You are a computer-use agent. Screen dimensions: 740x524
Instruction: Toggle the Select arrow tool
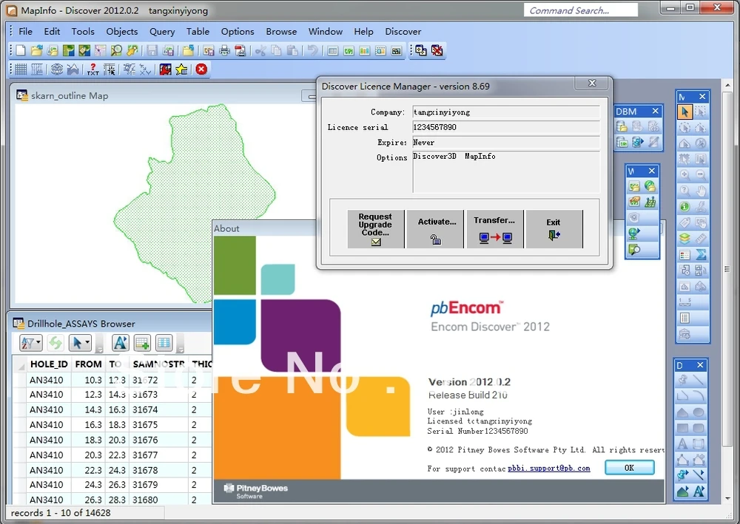click(685, 111)
